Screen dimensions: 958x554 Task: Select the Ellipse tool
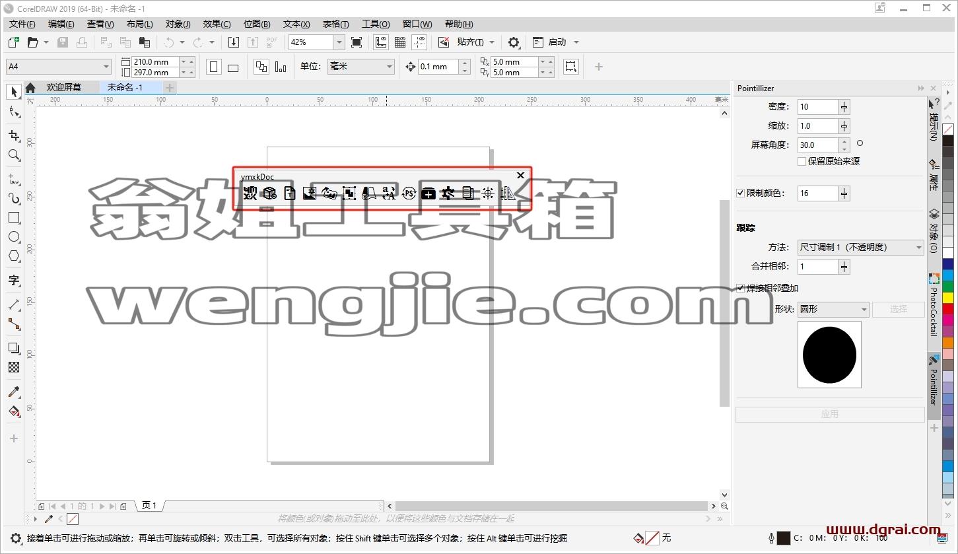[x=13, y=236]
